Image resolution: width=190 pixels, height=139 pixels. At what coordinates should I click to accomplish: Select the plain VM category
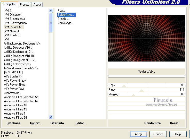click(x=7, y=39)
